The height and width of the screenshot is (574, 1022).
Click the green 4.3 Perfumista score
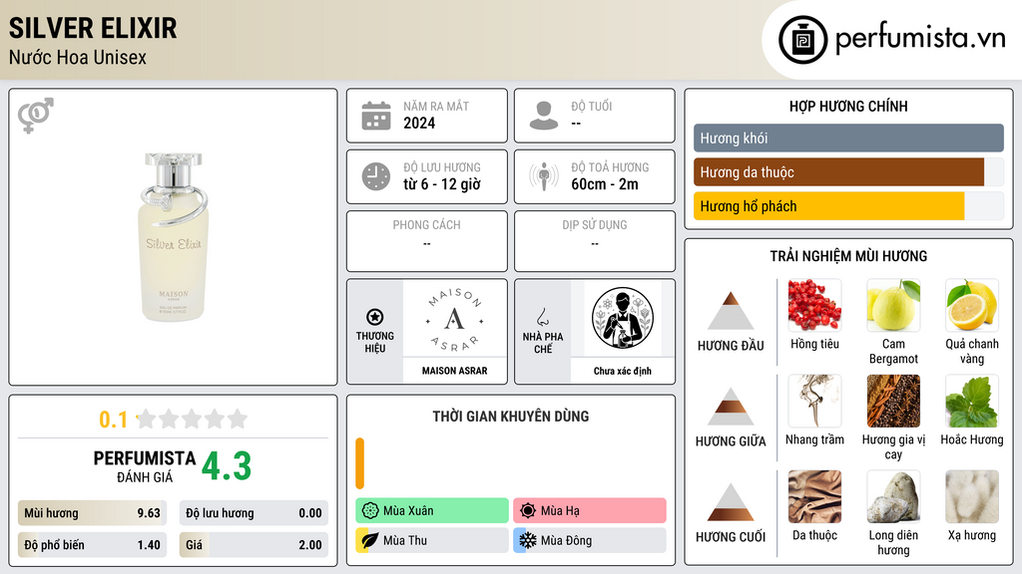(x=227, y=466)
